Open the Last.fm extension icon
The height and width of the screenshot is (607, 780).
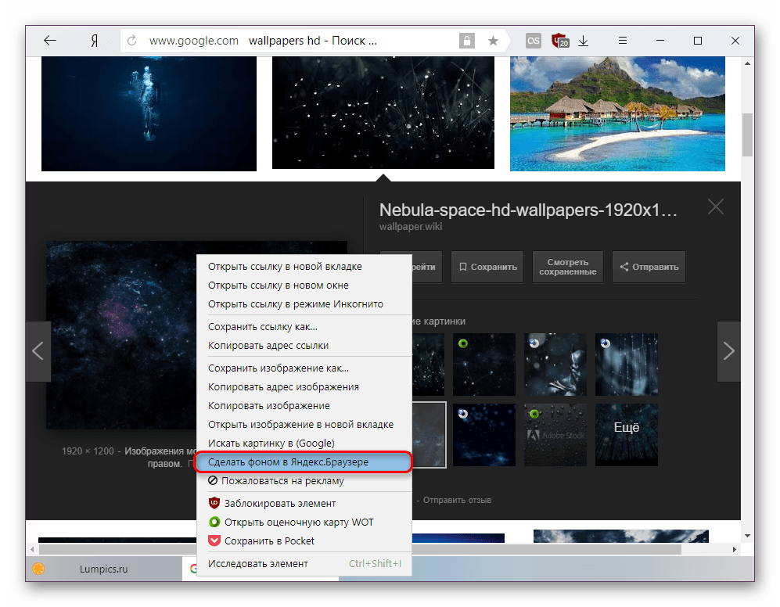coord(534,41)
